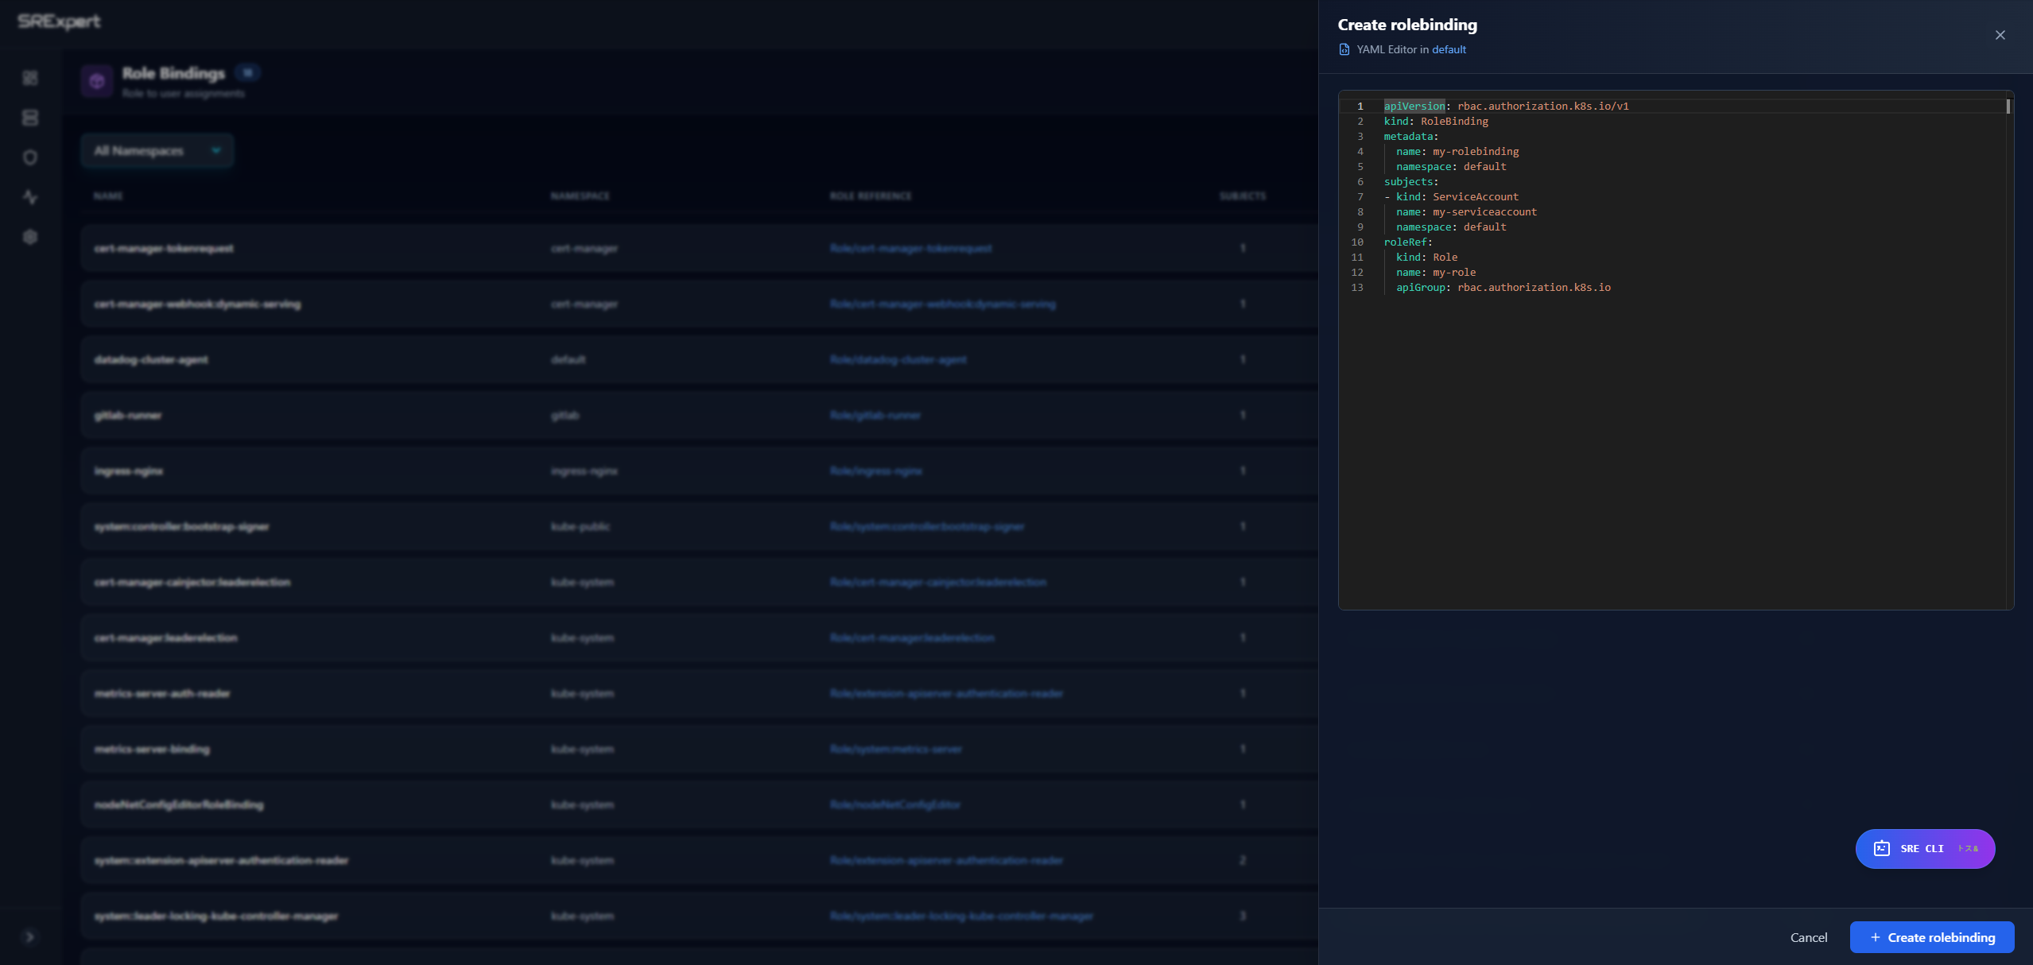Click the SUBJECTS column header
The image size is (2033, 965).
tap(1243, 196)
